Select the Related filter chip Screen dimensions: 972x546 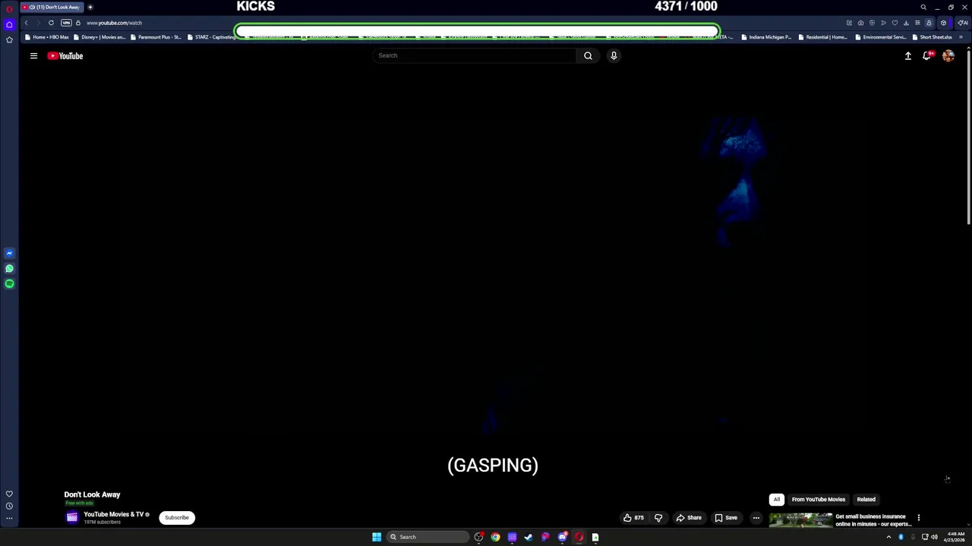pos(866,499)
